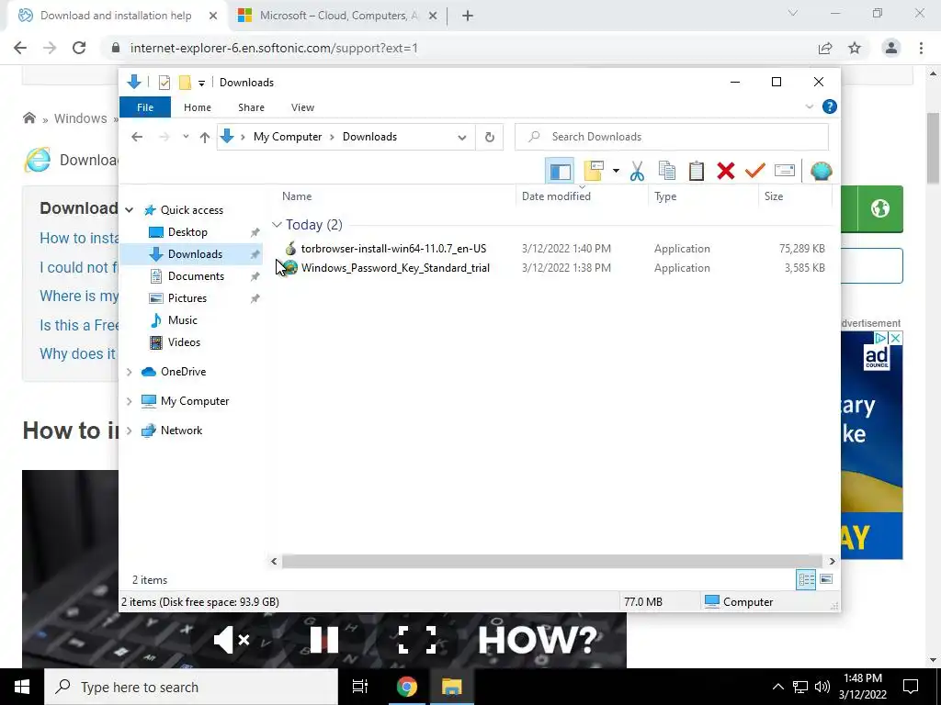
Task: Click the red X Delete icon
Action: [x=726, y=172]
